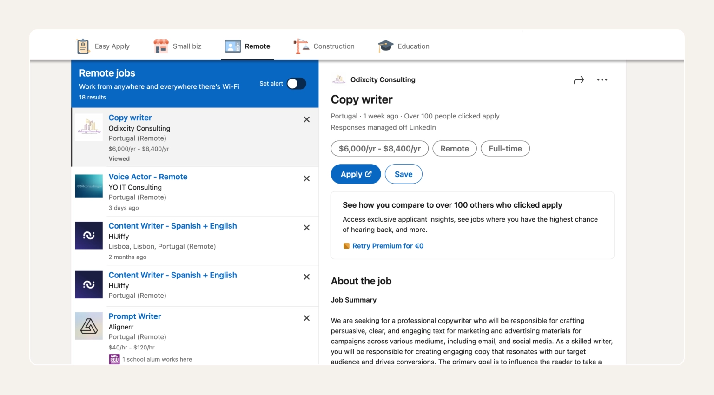The width and height of the screenshot is (714, 395).
Task: Click the Small biz storefront icon
Action: (x=161, y=46)
